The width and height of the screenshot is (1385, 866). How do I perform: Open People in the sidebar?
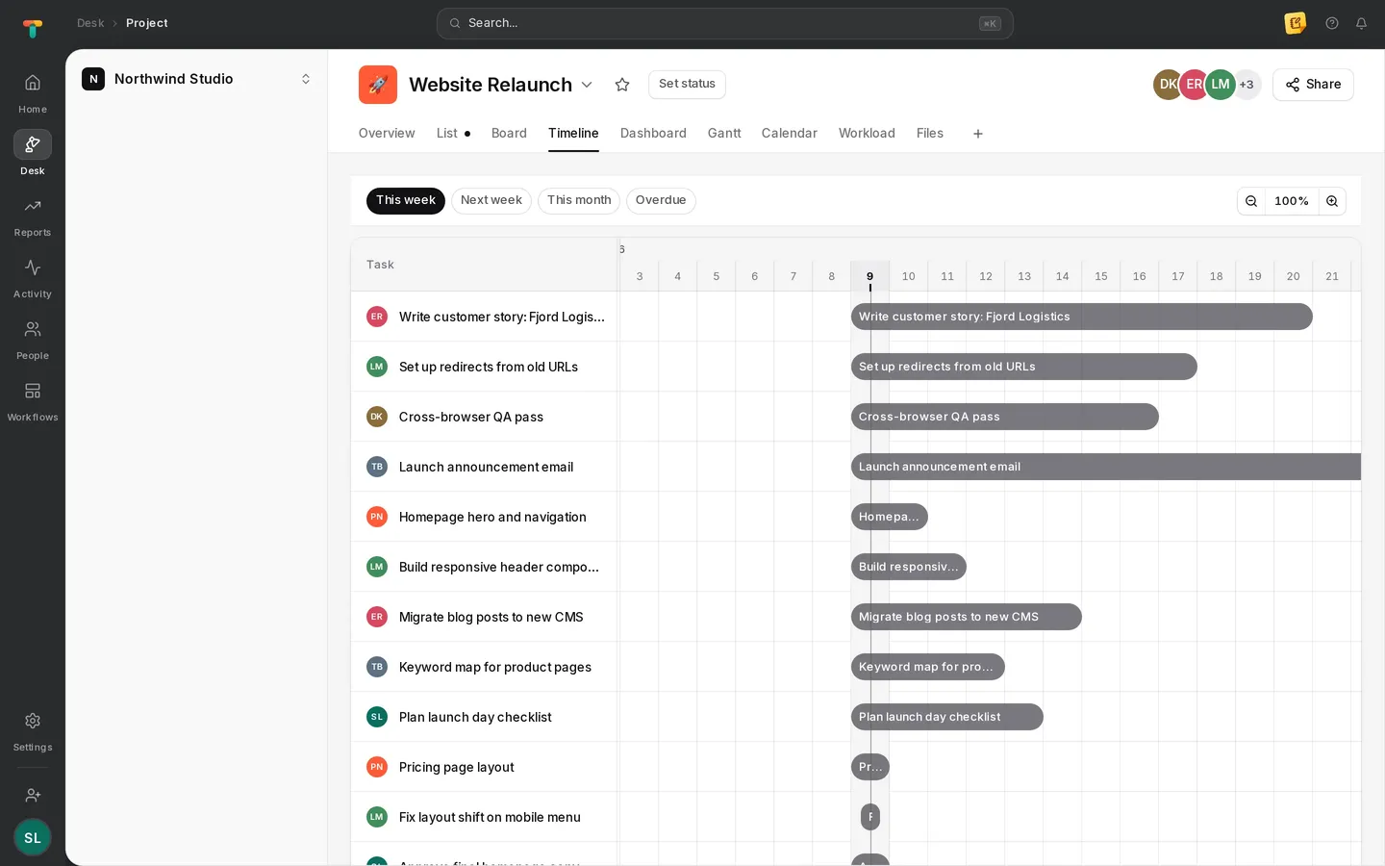32,341
